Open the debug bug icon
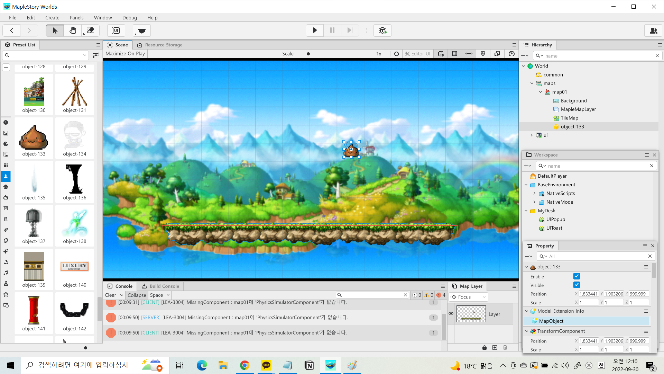Screen dimensions: 664x374 382,30
